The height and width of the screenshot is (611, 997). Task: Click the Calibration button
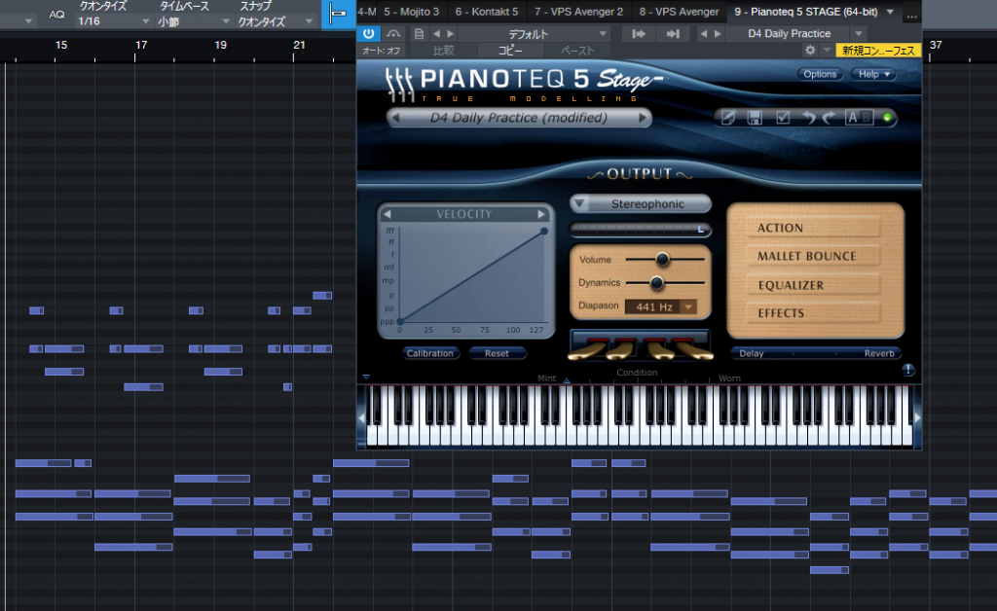429,353
